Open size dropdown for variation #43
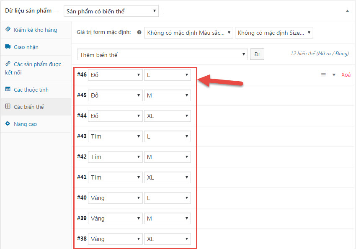The image size is (356, 249). [x=168, y=136]
